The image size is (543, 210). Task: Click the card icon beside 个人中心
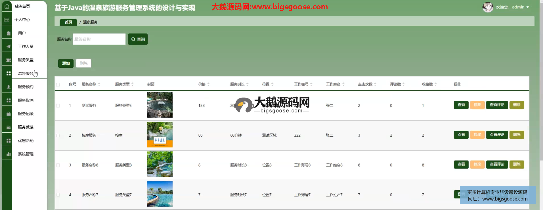coord(7,20)
